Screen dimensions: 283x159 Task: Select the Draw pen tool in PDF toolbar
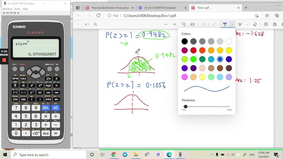[225, 24]
